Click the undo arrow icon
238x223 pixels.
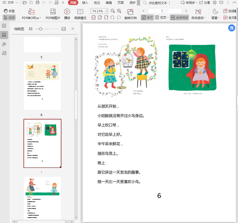[x=44, y=3]
